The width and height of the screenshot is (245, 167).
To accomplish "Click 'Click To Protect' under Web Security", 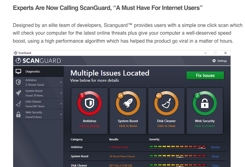I will 205,126.
